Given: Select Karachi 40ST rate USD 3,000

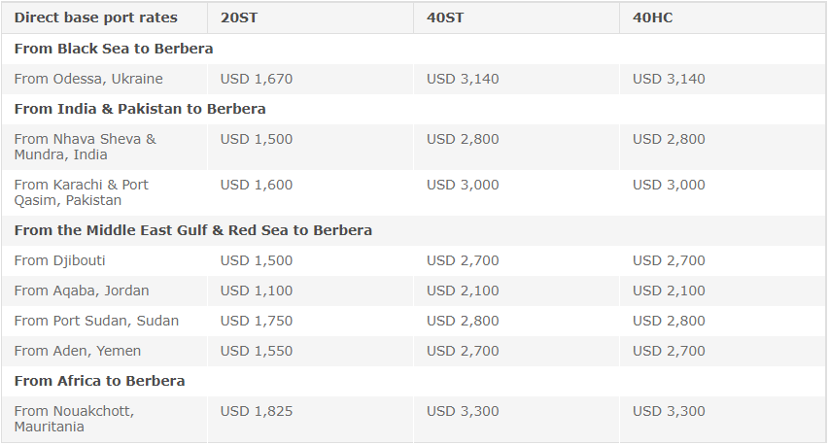Looking at the screenshot, I should click(463, 185).
